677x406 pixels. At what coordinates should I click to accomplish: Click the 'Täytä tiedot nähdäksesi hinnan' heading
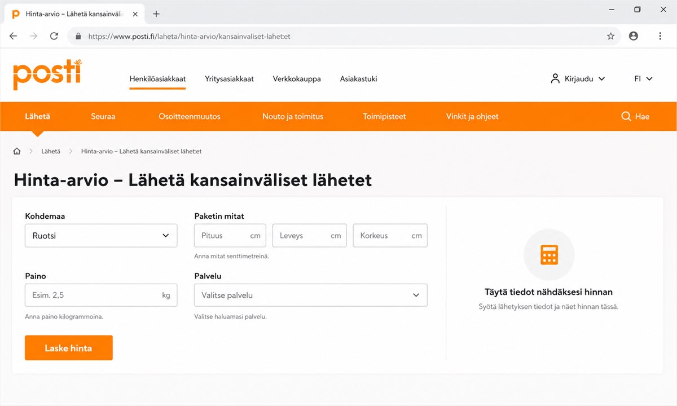[x=549, y=292]
